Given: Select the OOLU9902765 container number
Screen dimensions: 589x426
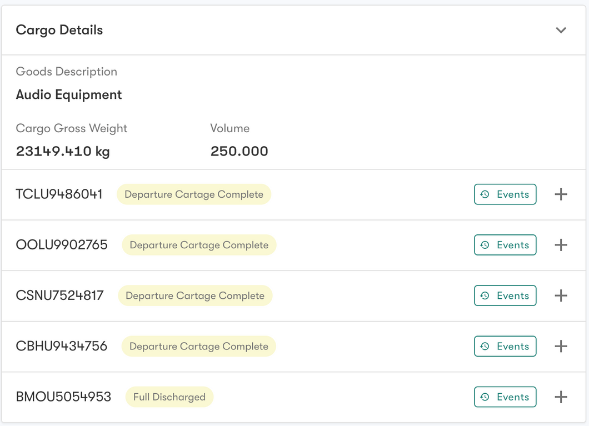Looking at the screenshot, I should coord(62,245).
